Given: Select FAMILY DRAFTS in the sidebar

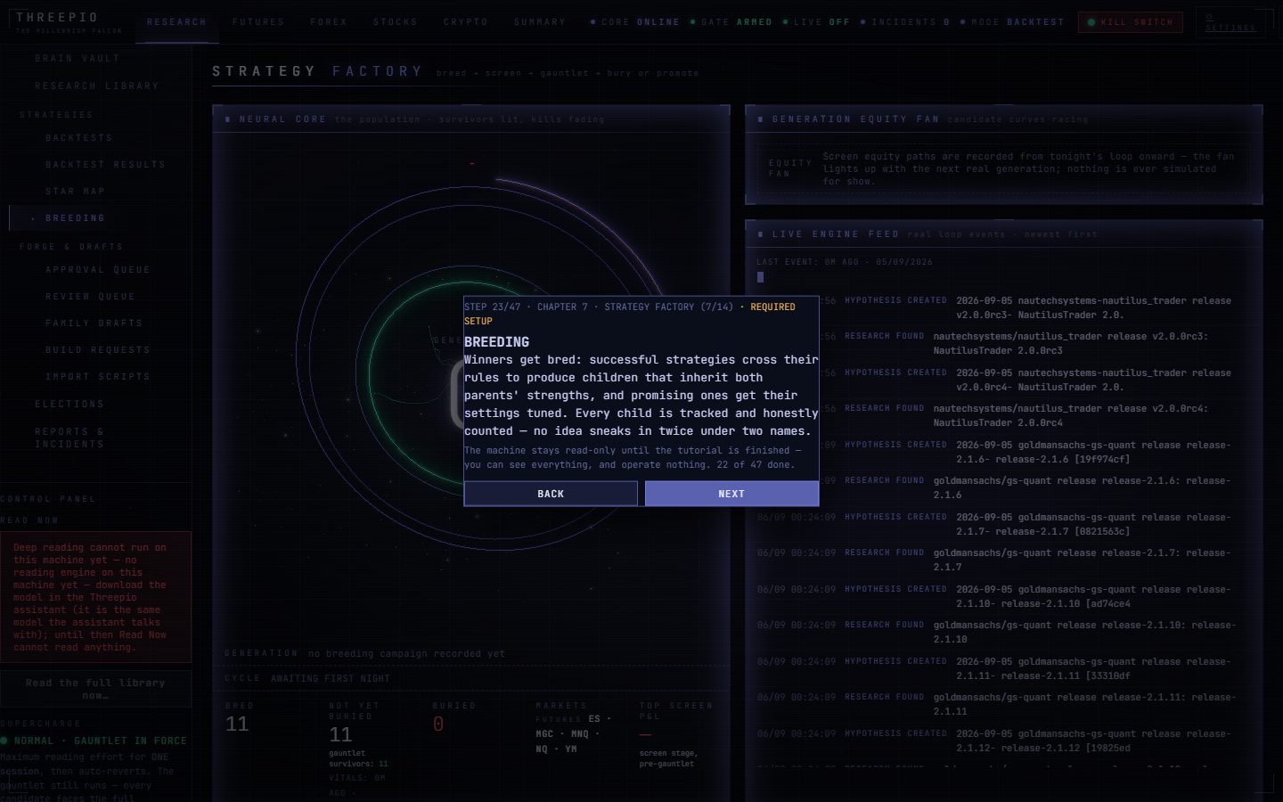Looking at the screenshot, I should point(94,323).
